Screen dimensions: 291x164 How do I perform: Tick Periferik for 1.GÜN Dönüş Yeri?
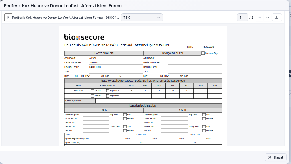[125, 131]
